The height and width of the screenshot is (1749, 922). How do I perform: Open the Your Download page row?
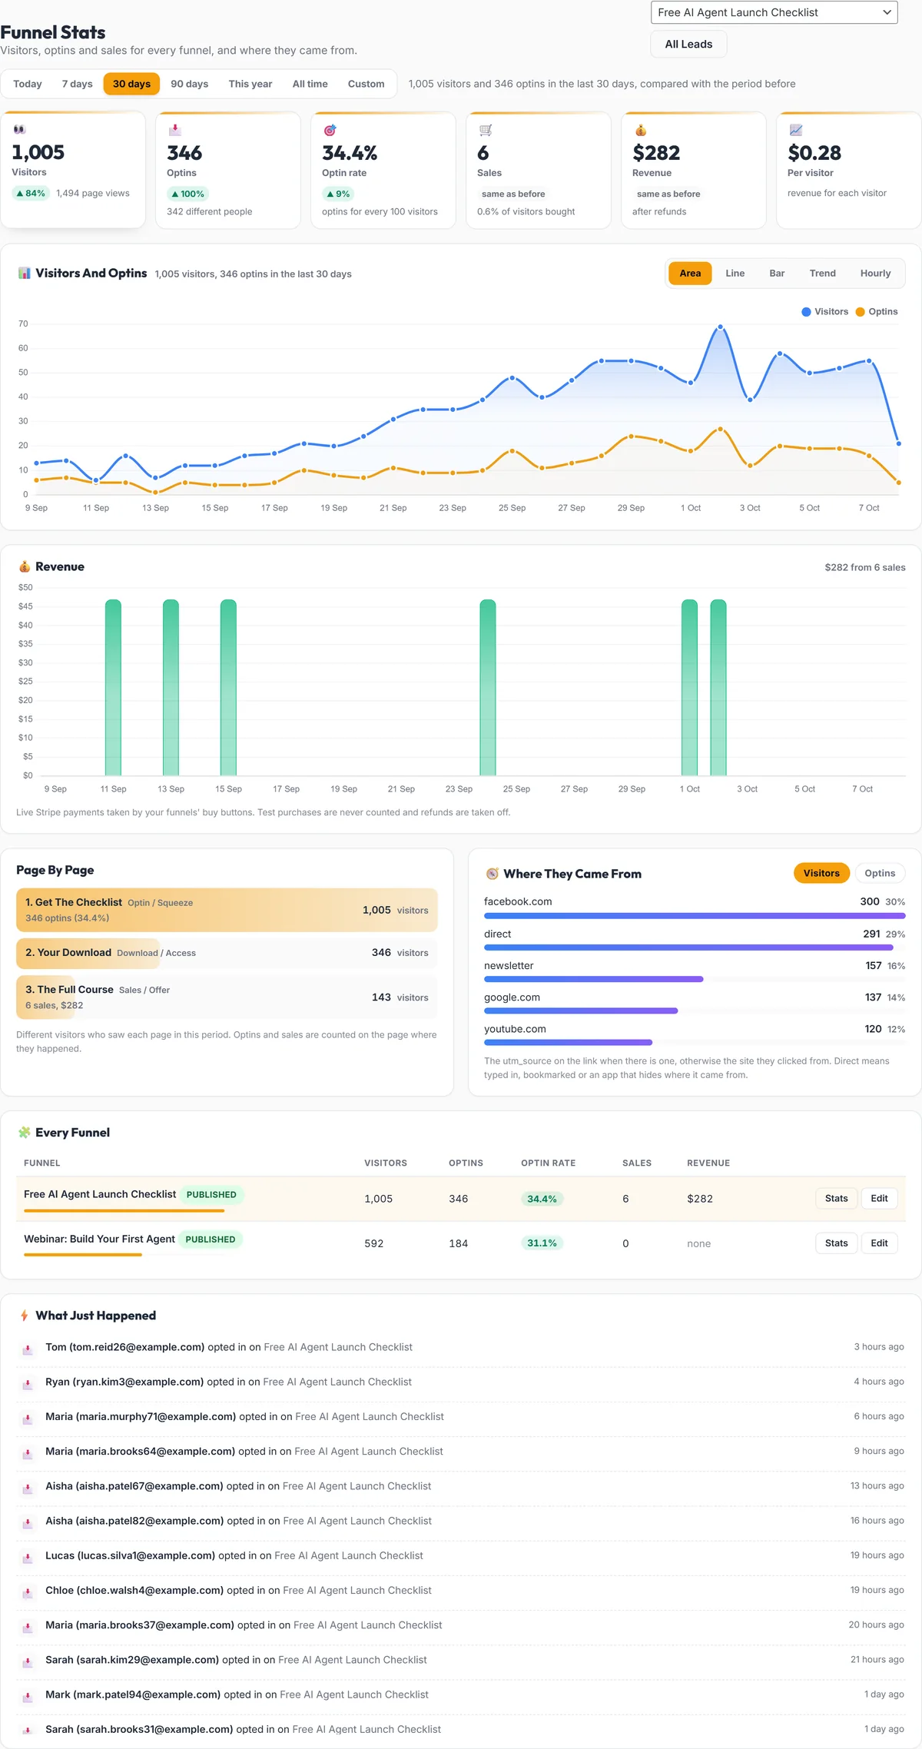point(227,953)
